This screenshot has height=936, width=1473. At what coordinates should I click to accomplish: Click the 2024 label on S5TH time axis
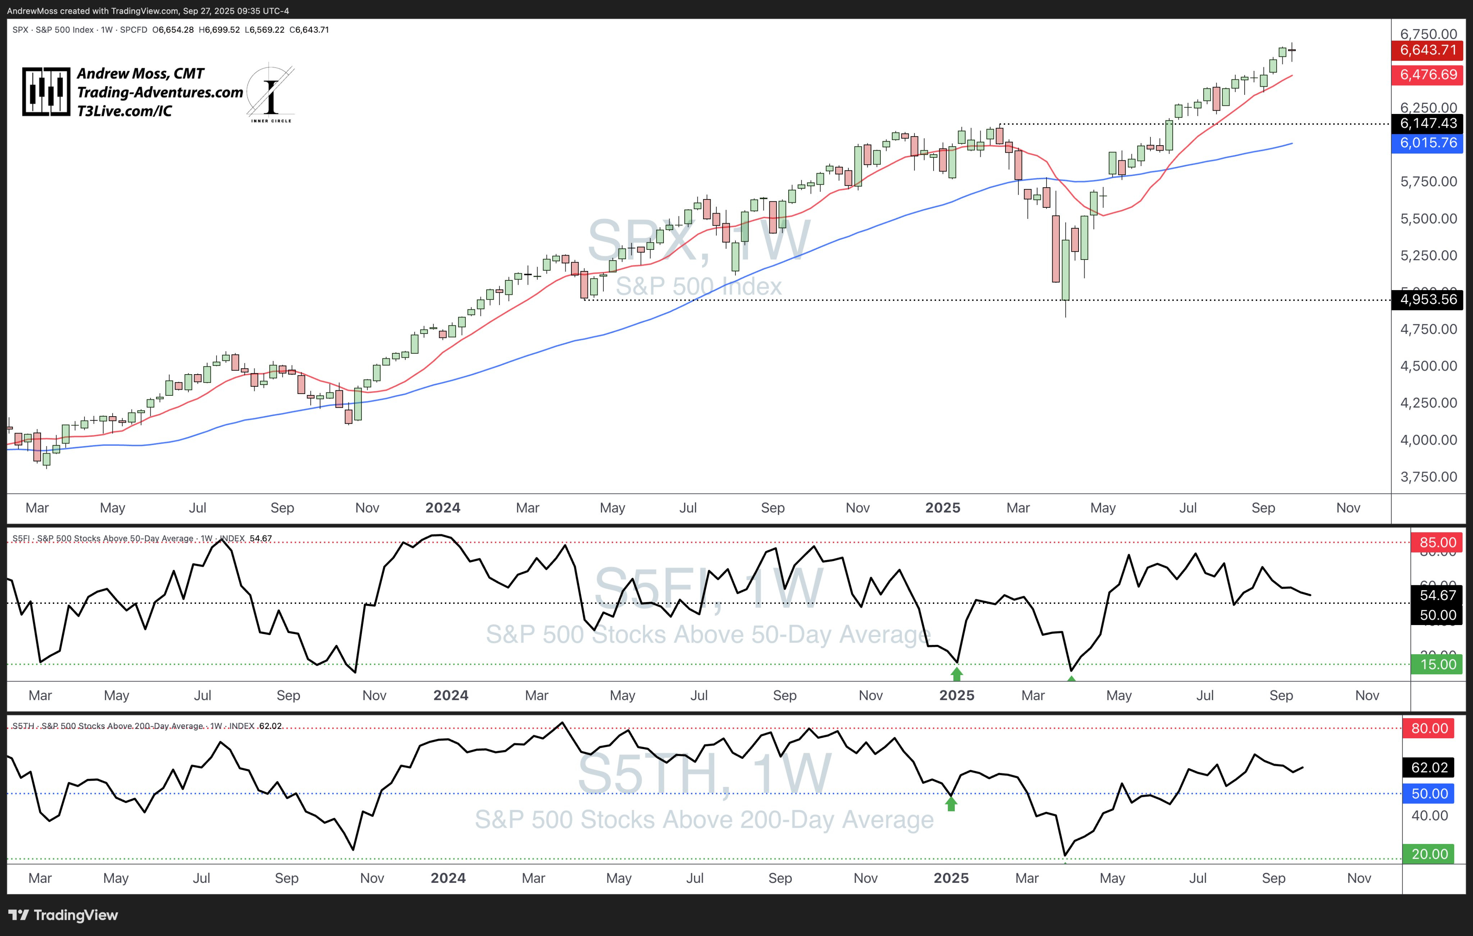point(448,878)
